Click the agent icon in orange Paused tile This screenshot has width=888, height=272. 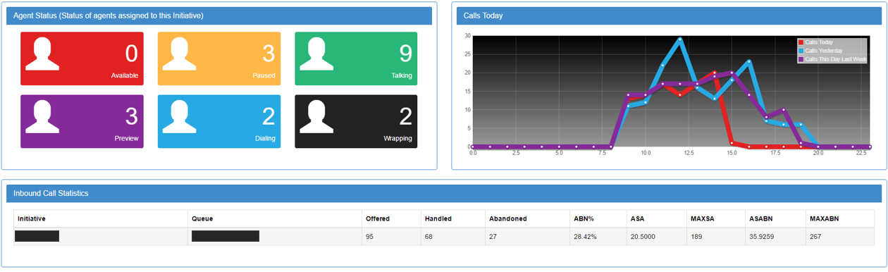[179, 54]
